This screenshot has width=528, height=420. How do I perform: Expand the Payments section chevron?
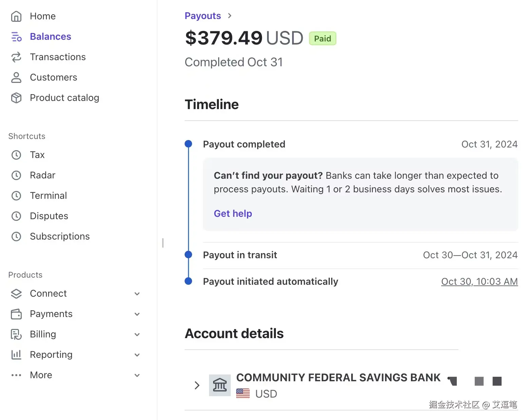[x=137, y=314]
